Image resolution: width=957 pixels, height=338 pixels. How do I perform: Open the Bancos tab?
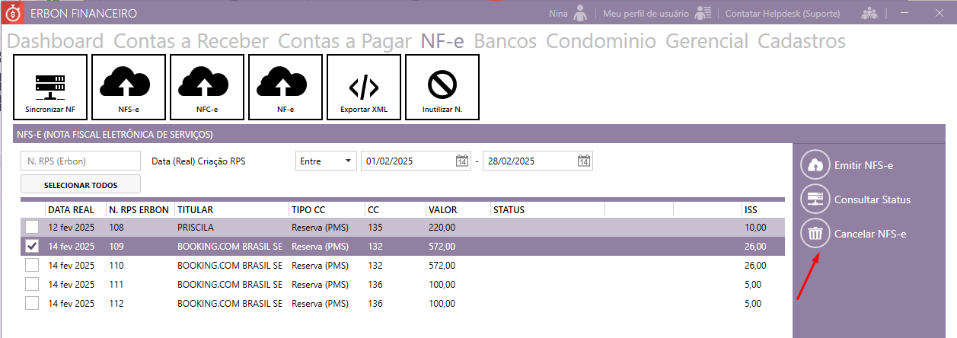pyautogui.click(x=505, y=41)
